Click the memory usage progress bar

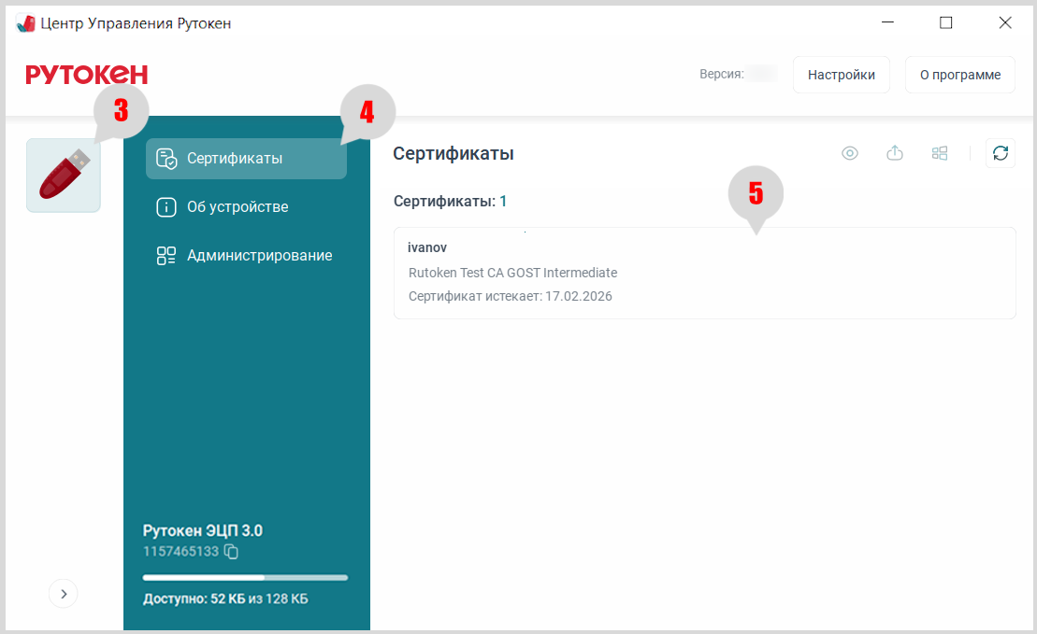(245, 578)
